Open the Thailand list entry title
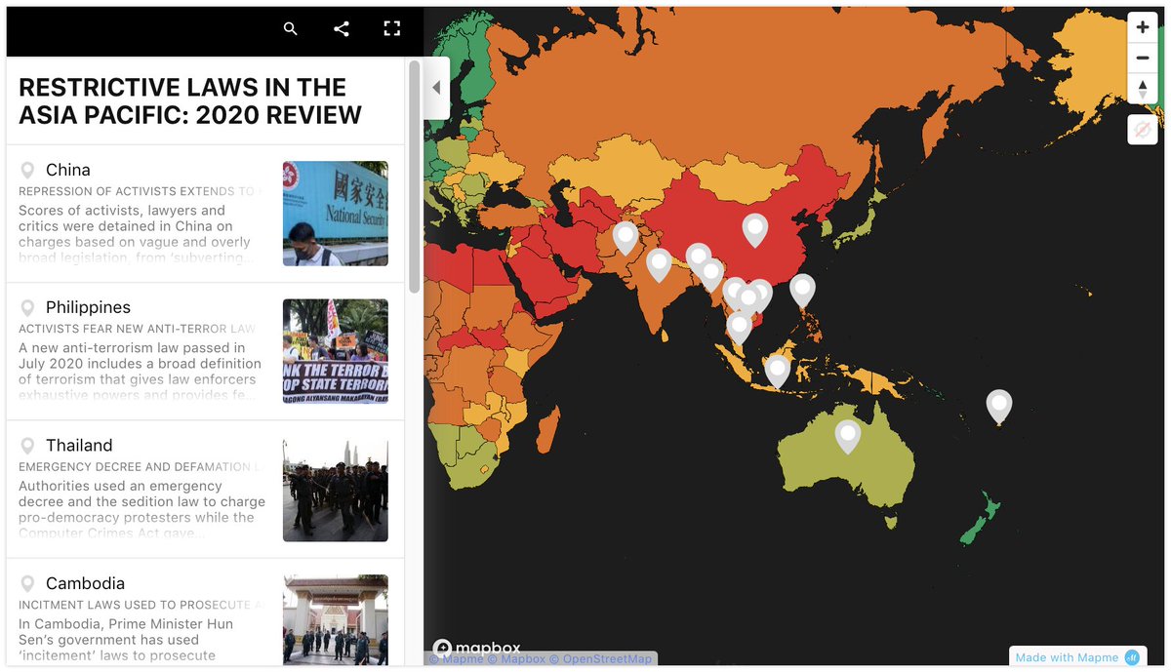Screen dimensions: 1171x672 point(79,445)
